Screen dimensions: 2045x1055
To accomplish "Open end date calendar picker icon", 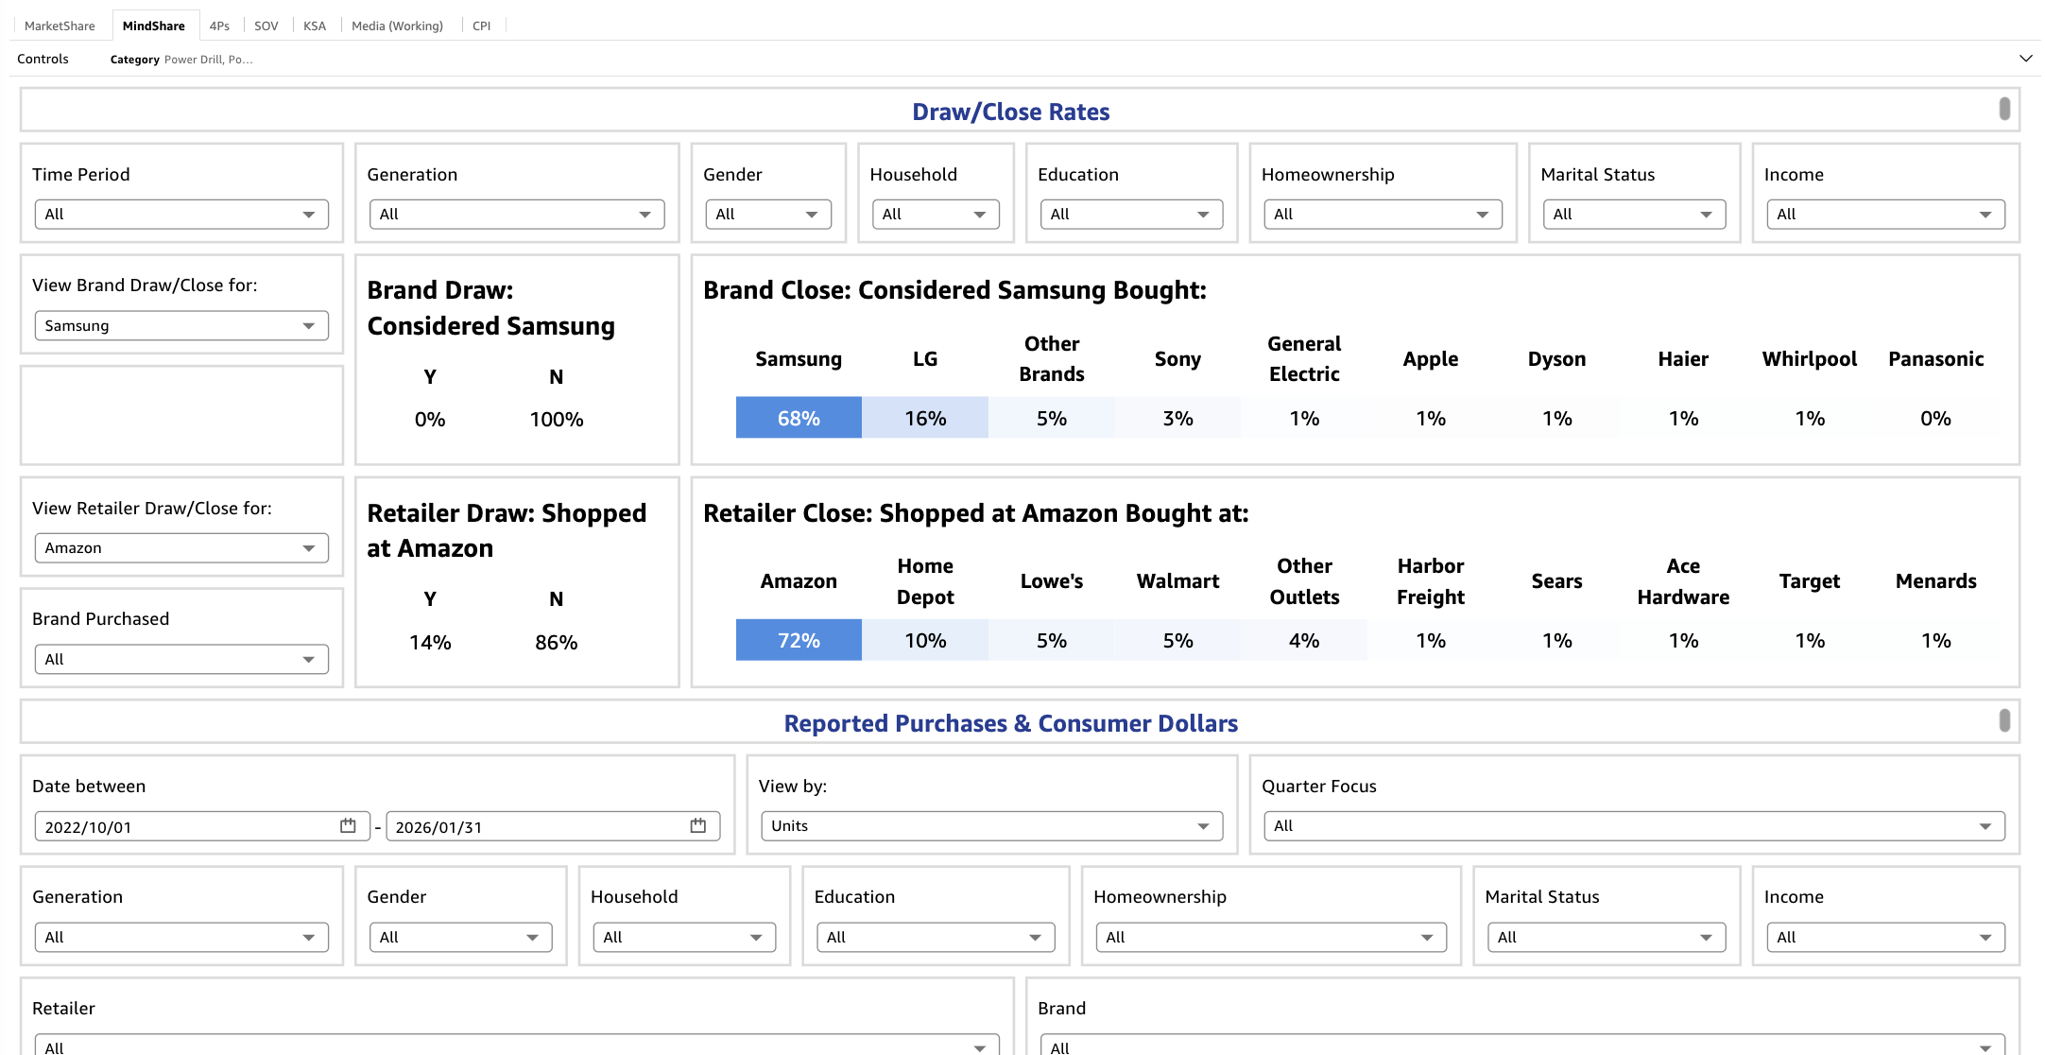I will click(x=697, y=826).
